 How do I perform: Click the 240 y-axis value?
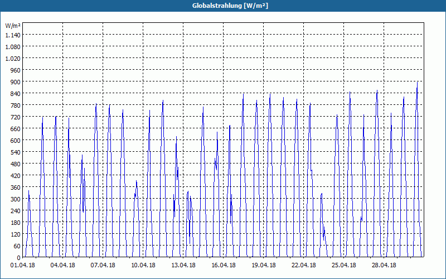coord(16,211)
